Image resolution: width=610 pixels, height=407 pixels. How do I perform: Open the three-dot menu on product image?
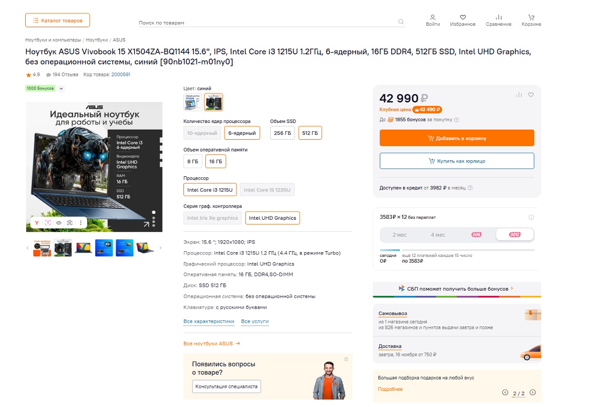coord(81,223)
